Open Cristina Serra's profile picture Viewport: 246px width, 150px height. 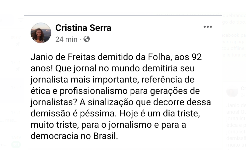(41, 33)
